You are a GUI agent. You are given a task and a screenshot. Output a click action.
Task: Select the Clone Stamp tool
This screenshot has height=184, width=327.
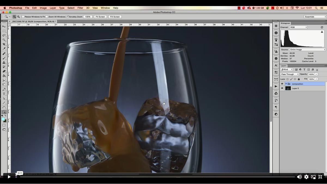[x=4, y=63]
